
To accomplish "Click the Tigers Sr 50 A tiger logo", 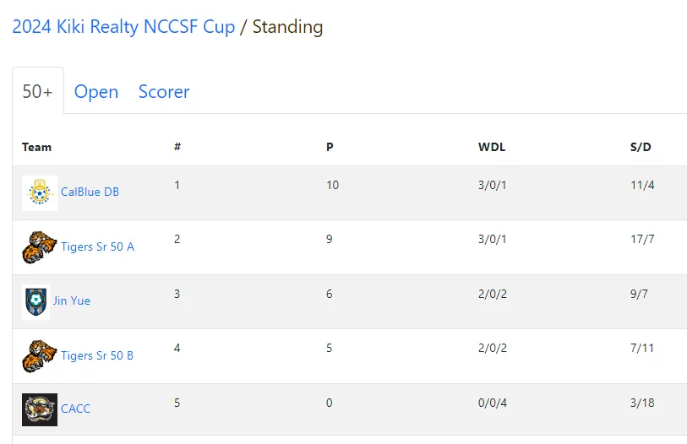I will 40,247.
